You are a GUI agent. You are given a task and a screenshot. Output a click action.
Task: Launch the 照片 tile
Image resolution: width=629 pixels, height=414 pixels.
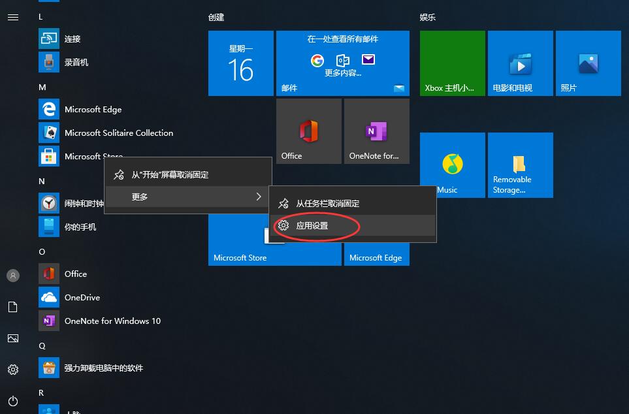point(587,63)
